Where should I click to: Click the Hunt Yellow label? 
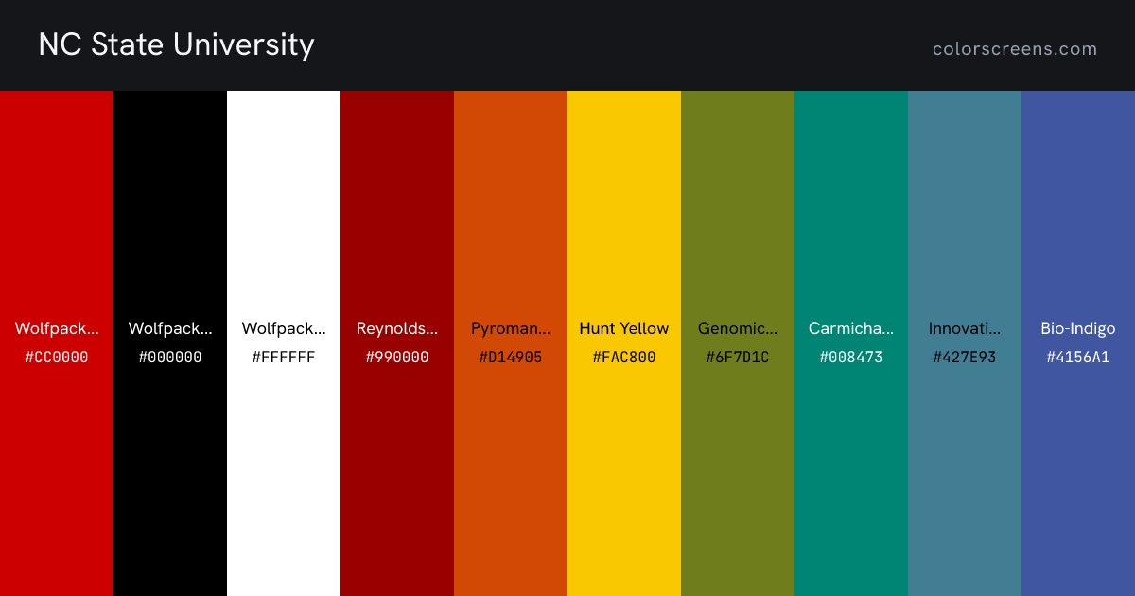pos(624,328)
